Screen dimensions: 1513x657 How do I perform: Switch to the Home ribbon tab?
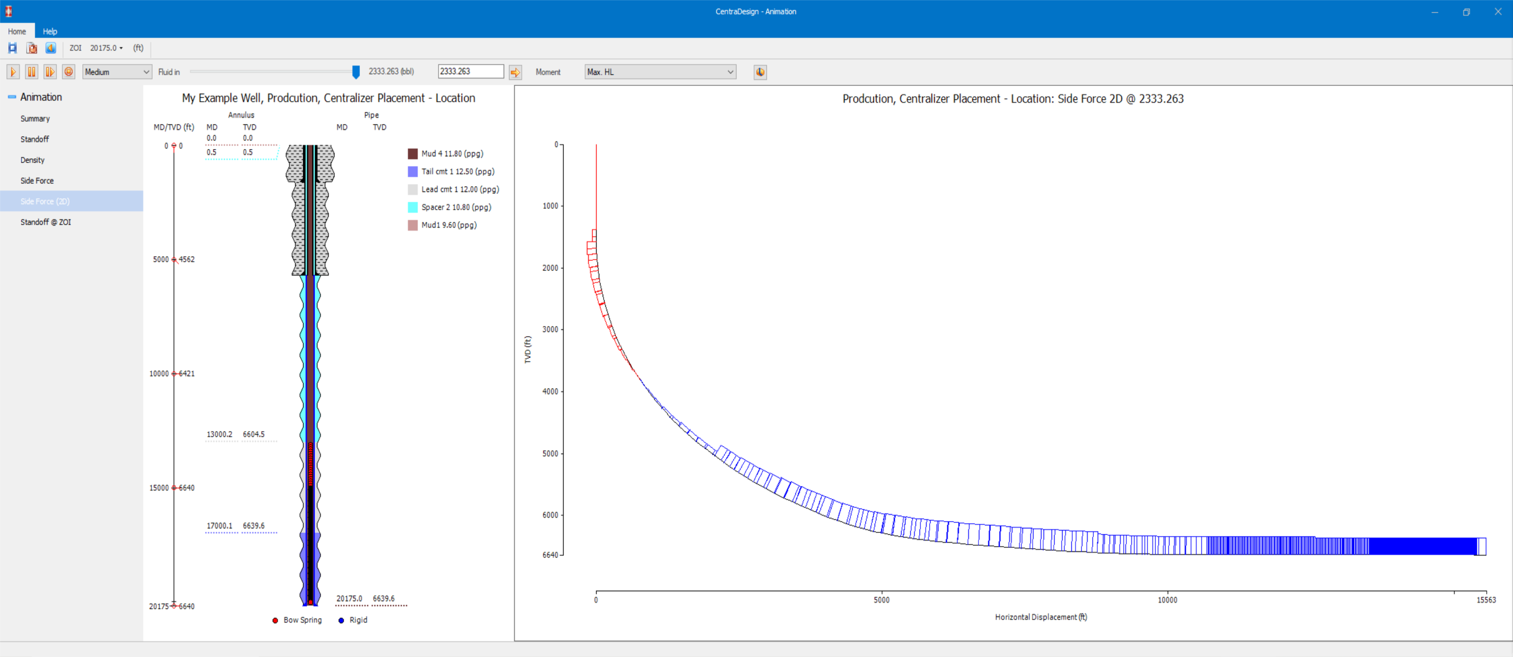point(17,31)
